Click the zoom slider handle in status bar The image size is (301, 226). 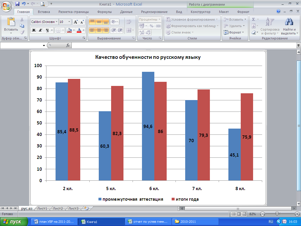277,214
